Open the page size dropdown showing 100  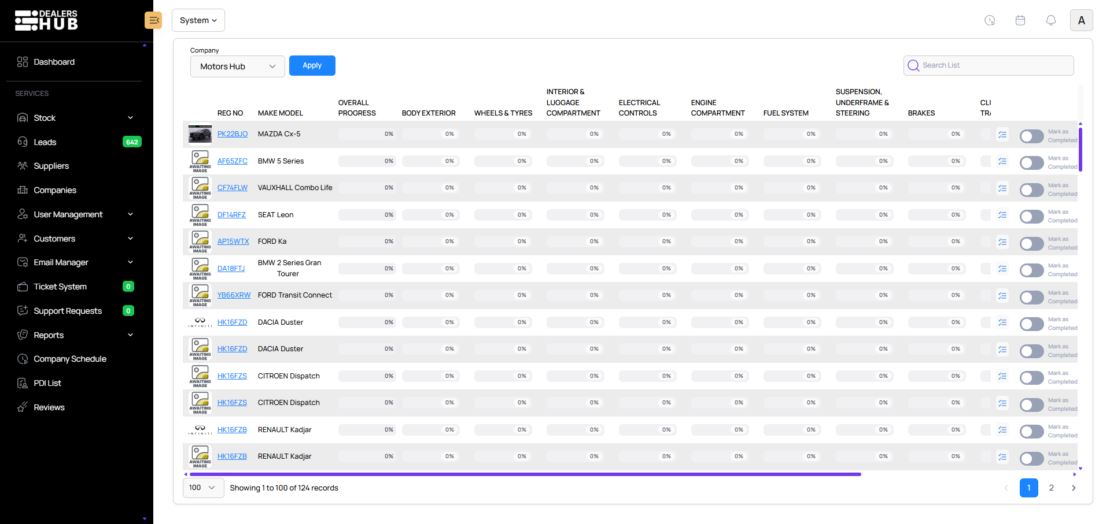pos(204,488)
